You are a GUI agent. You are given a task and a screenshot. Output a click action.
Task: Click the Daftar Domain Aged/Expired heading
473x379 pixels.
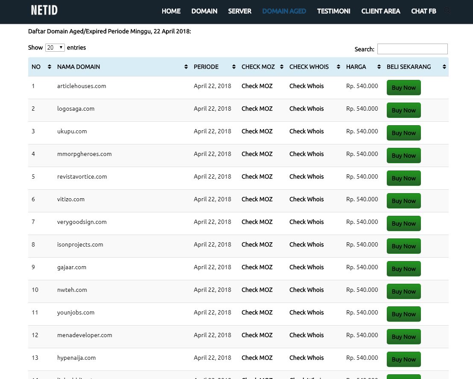[110, 32]
